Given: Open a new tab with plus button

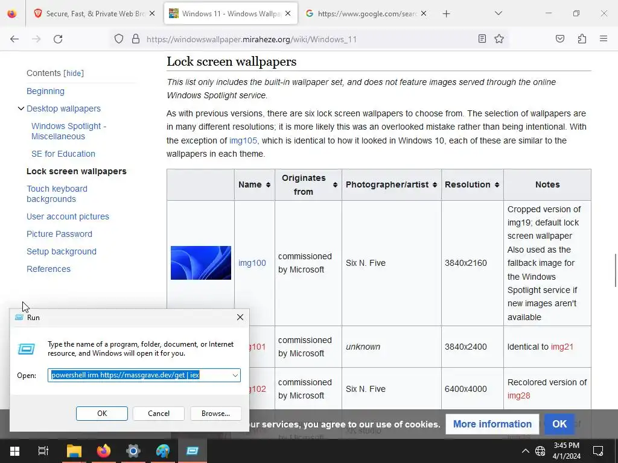Looking at the screenshot, I should (x=446, y=14).
